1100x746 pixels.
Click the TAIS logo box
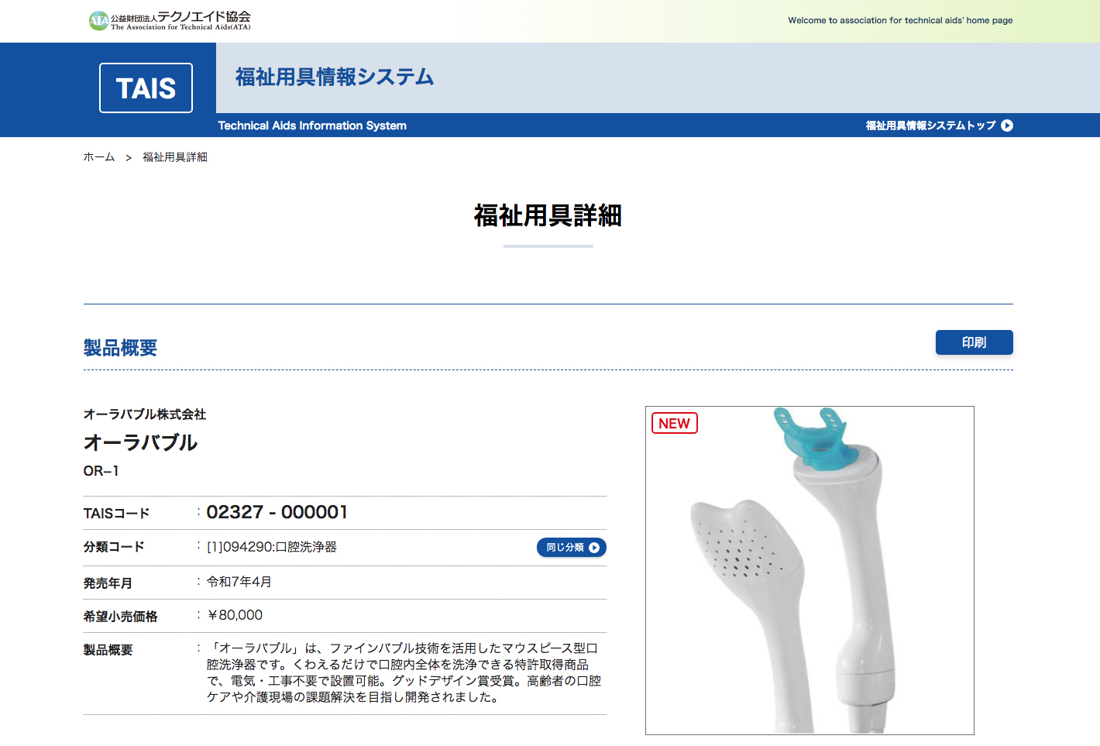146,88
